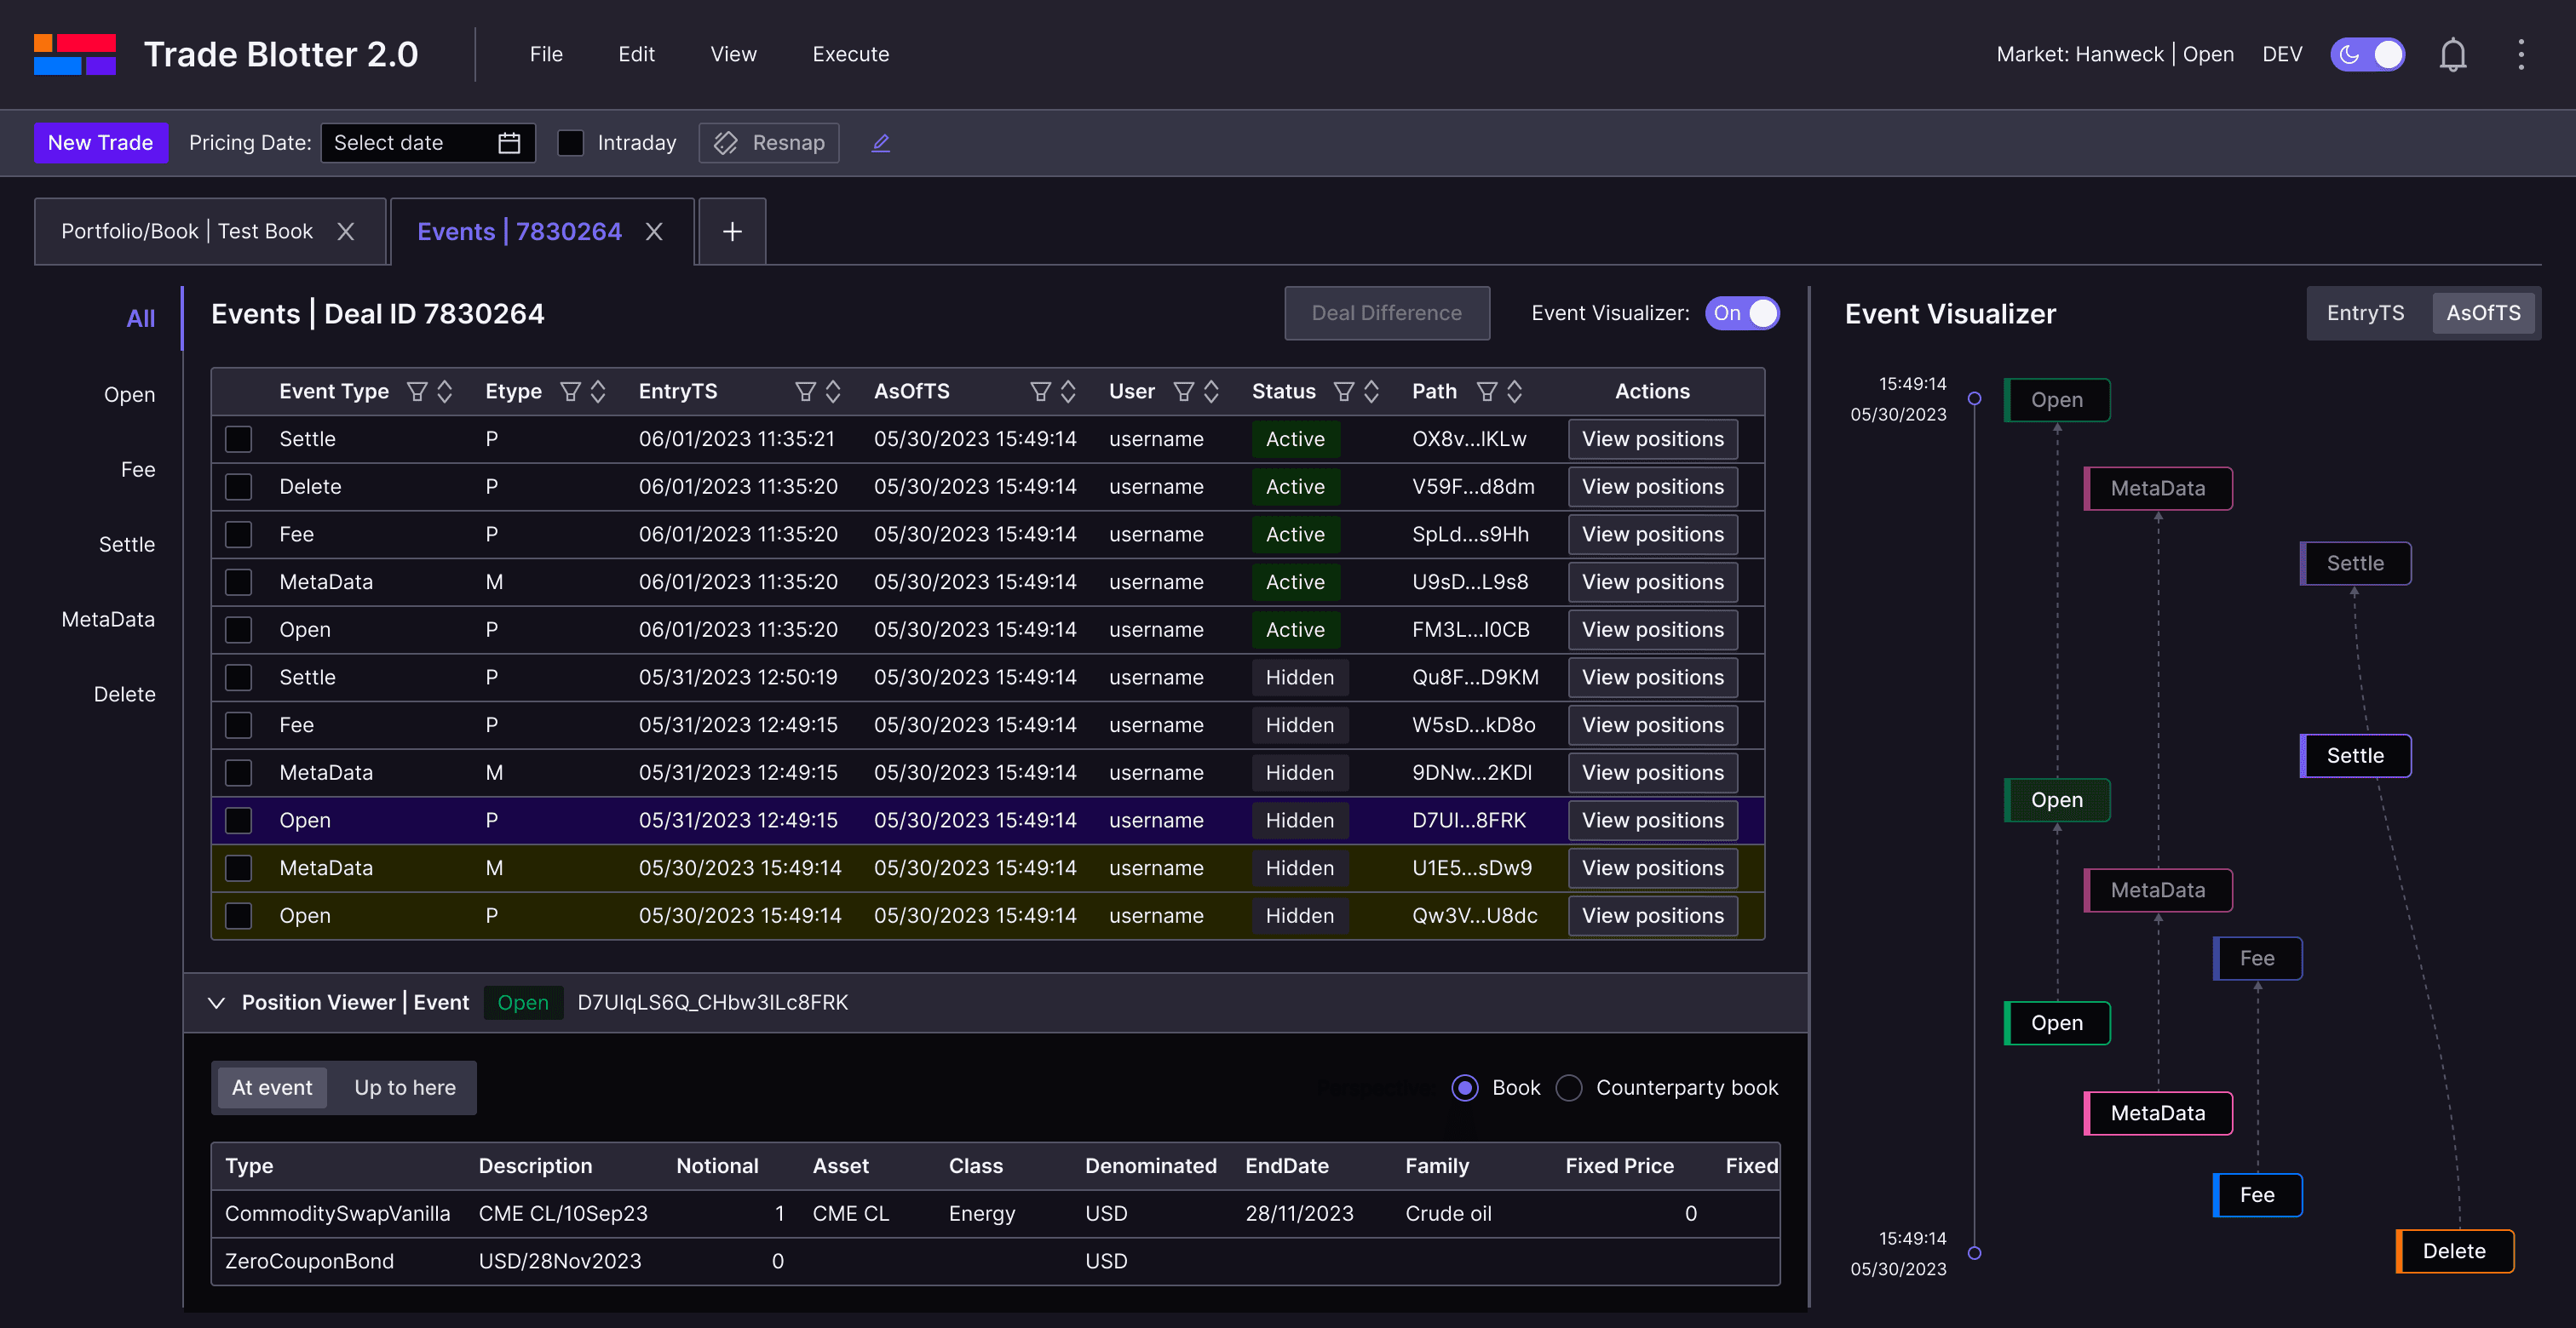Click the New Trade button
This screenshot has height=1328, width=2576.
coord(100,143)
